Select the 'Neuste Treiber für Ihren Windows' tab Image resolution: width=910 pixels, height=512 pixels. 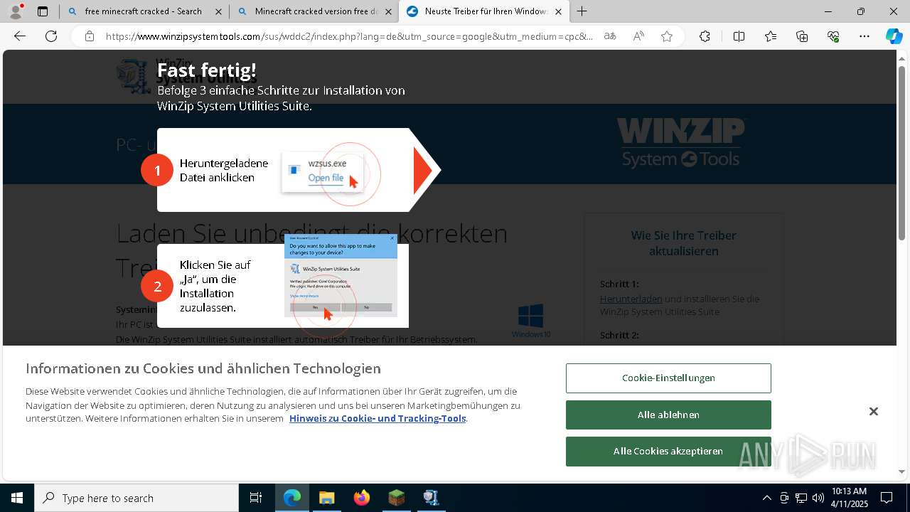click(483, 11)
